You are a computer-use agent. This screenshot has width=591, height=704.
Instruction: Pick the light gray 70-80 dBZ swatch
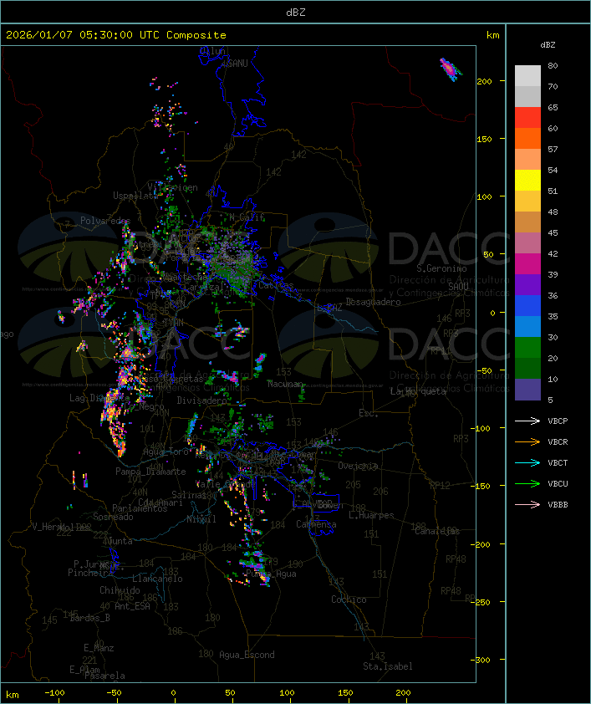[x=527, y=76]
